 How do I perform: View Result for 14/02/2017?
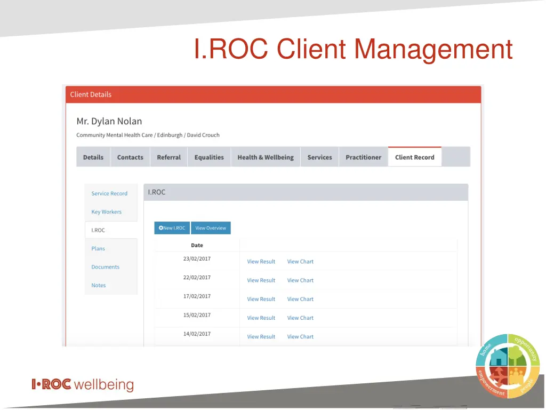[x=261, y=337]
